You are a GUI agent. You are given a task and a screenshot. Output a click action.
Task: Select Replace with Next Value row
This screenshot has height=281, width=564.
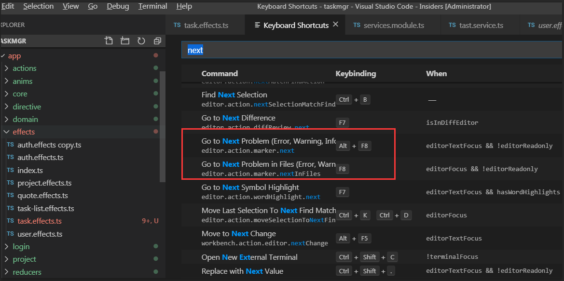coord(372,271)
